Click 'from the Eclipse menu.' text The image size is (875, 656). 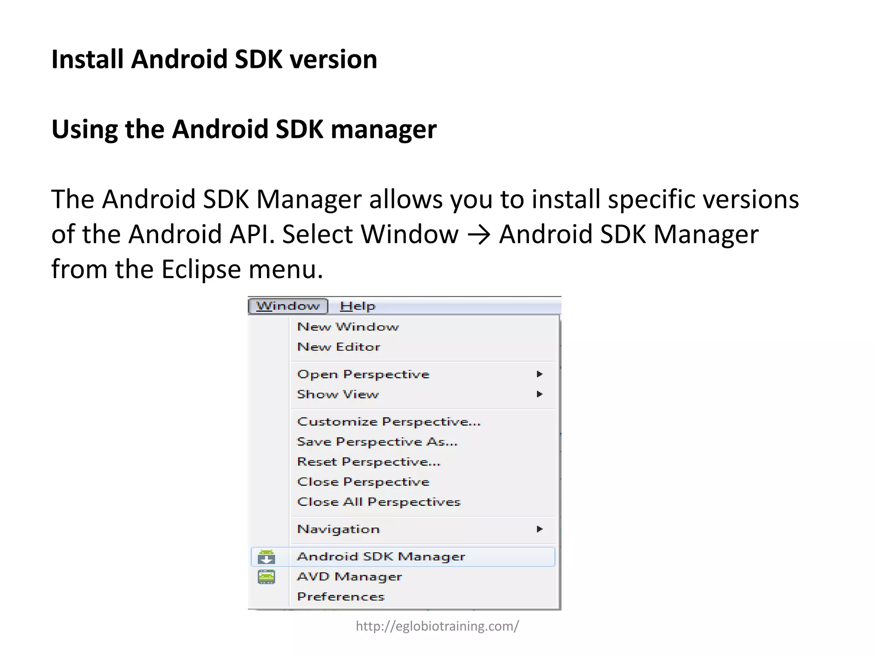(187, 270)
